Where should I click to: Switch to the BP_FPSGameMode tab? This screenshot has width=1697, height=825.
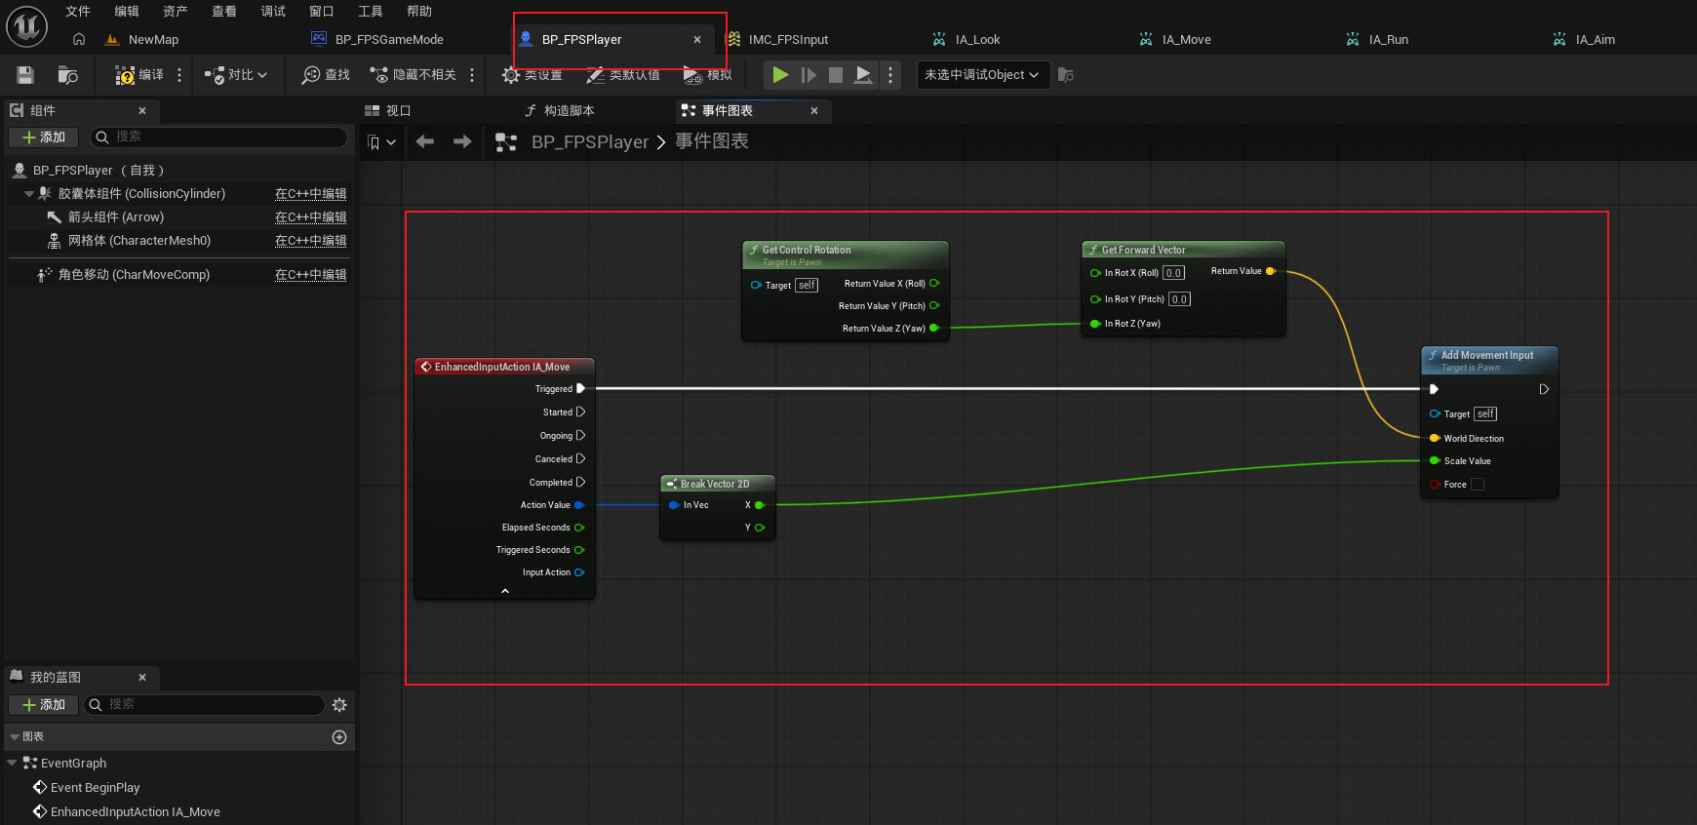click(x=389, y=40)
